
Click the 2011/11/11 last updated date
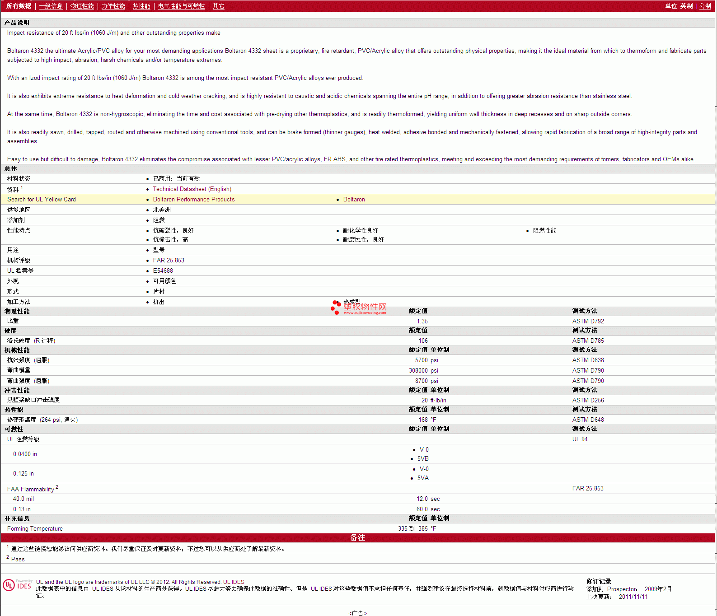click(x=633, y=597)
